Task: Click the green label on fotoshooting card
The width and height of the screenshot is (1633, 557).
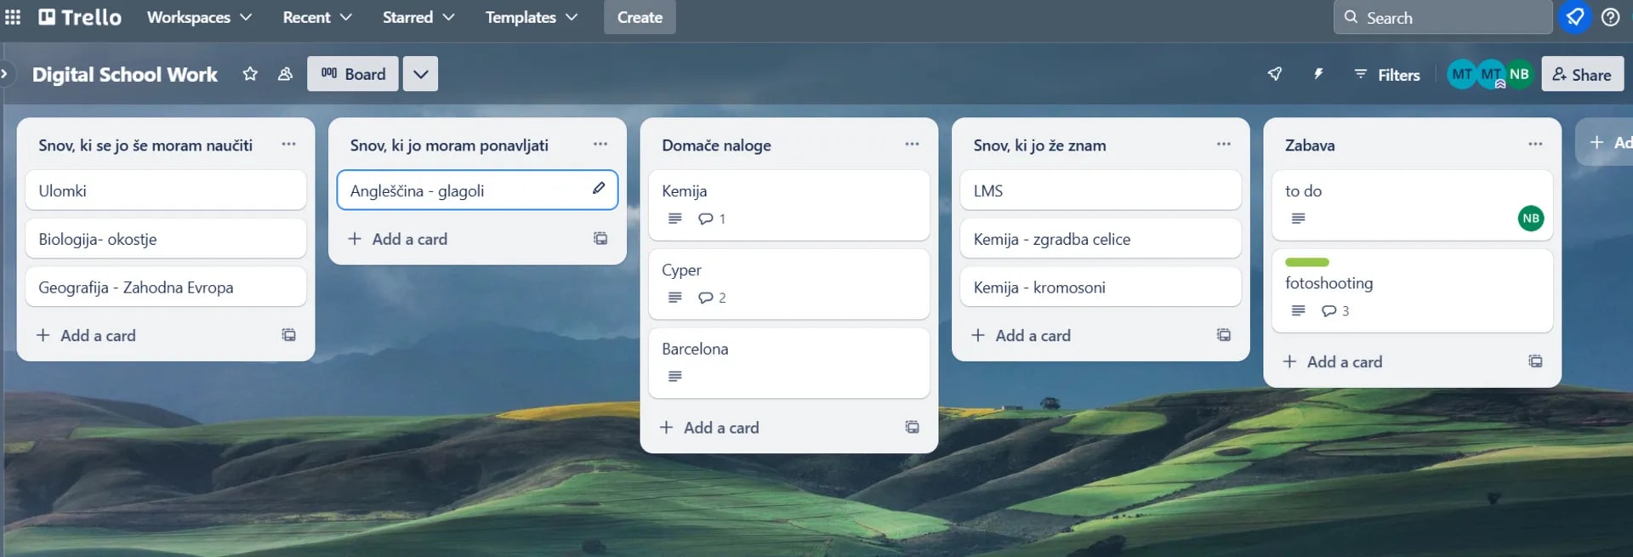Action: pyautogui.click(x=1306, y=262)
